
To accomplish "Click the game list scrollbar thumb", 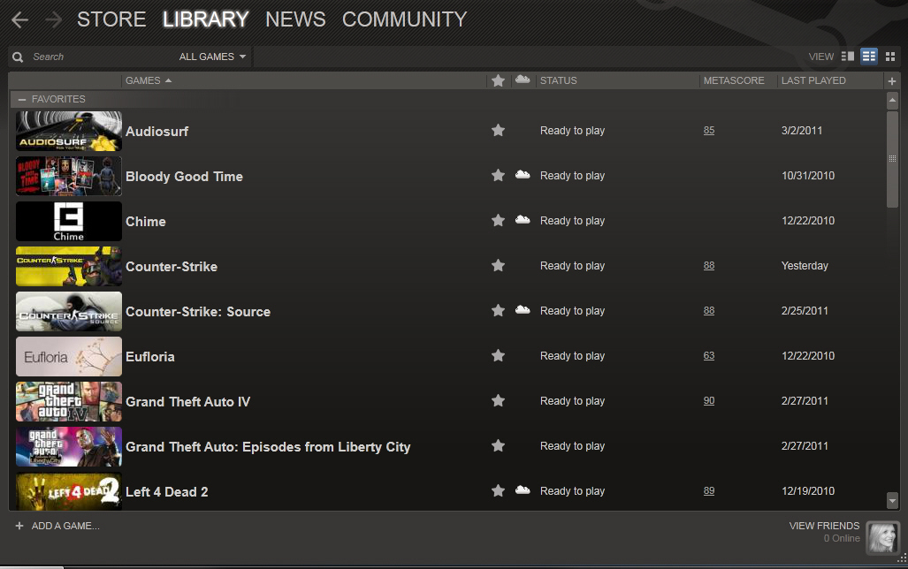I will click(x=892, y=159).
